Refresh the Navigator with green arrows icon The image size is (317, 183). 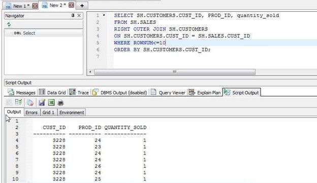(9, 24)
